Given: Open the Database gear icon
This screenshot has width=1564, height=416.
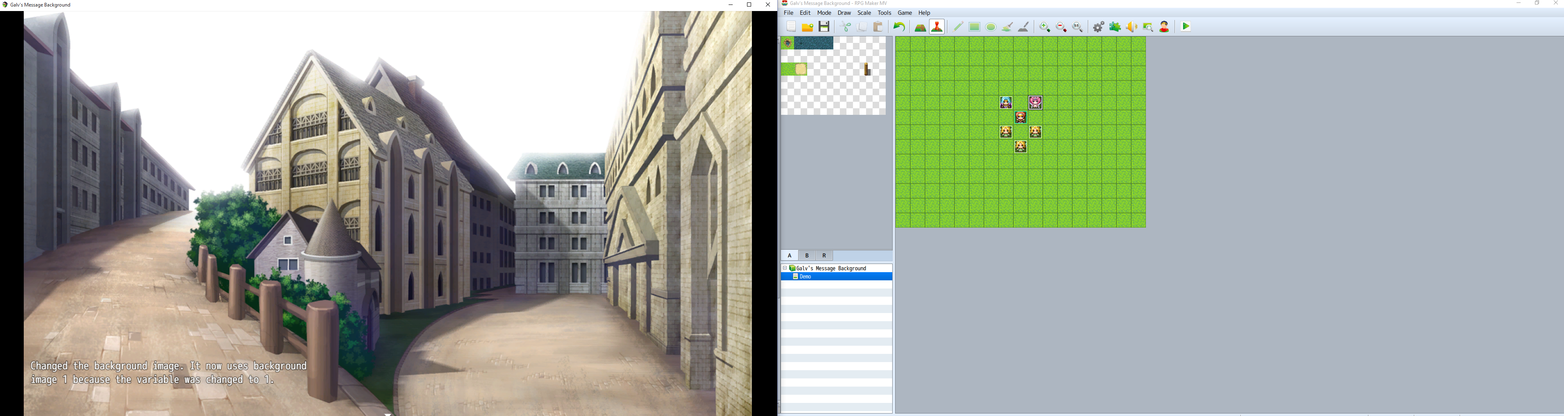Looking at the screenshot, I should [x=1098, y=27].
